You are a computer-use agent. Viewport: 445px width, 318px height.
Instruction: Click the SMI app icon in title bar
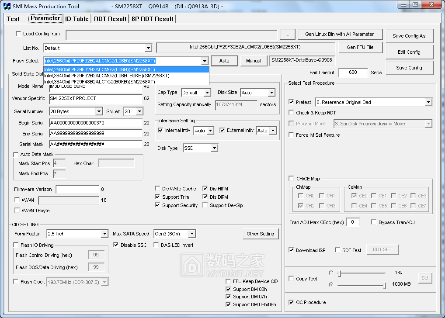pos(7,7)
